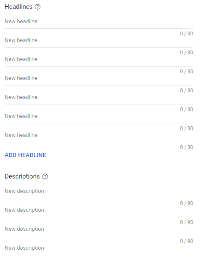Activate the fourth New headline field

[x=99, y=78]
